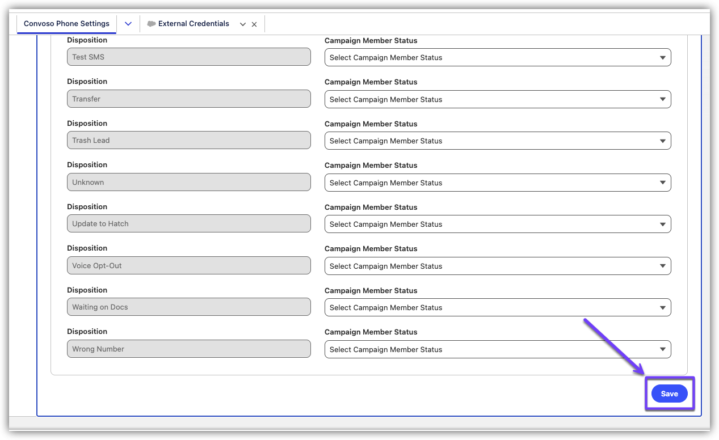This screenshot has width=719, height=440.
Task: Expand status dropdown for Update to Hatch
Action: point(497,224)
